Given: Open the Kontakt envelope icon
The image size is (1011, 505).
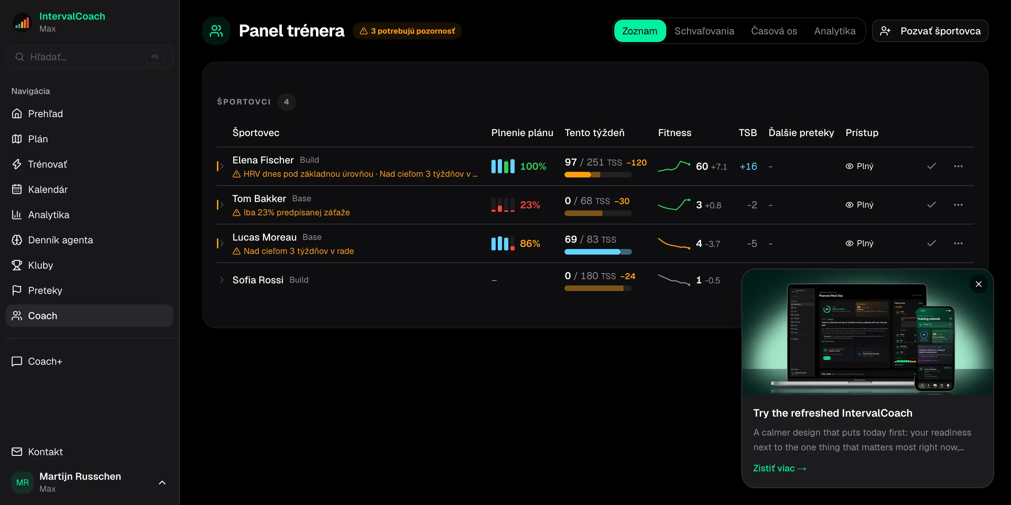Looking at the screenshot, I should tap(16, 452).
